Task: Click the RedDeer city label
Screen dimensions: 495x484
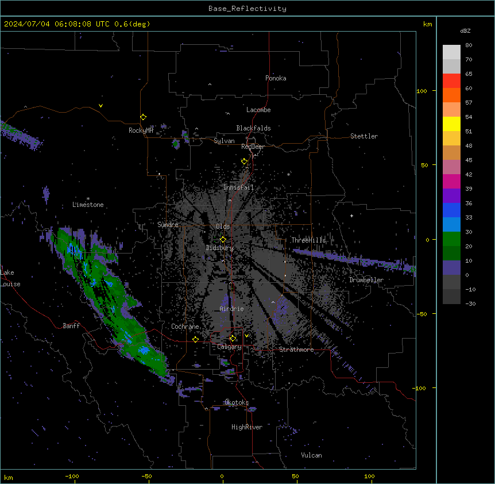Action: pos(253,147)
